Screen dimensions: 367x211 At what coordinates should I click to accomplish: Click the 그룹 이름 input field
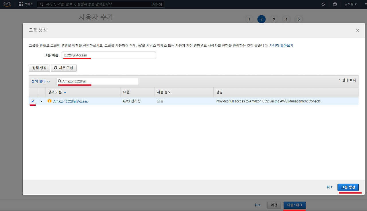[109, 55]
